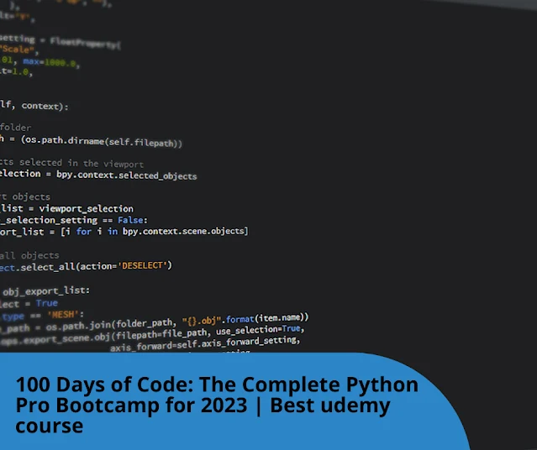Click the os.path.dirname(self.filepath) code line
This screenshot has width=537, height=450.
[x=91, y=142]
